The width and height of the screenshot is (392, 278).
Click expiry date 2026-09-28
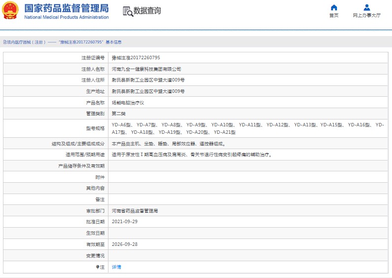(x=124, y=244)
